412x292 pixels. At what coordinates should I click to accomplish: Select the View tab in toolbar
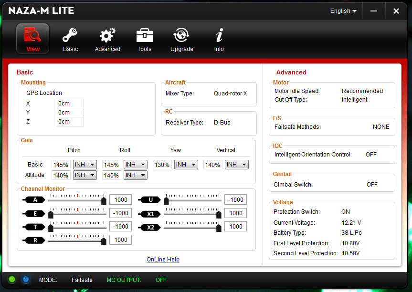pos(32,39)
